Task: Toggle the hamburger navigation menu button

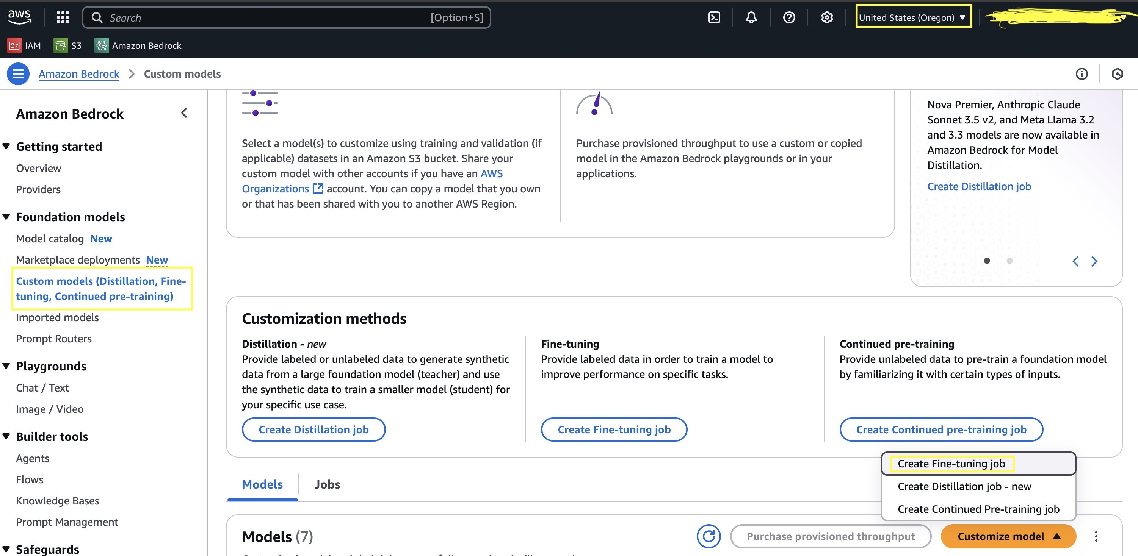Action: [x=18, y=74]
